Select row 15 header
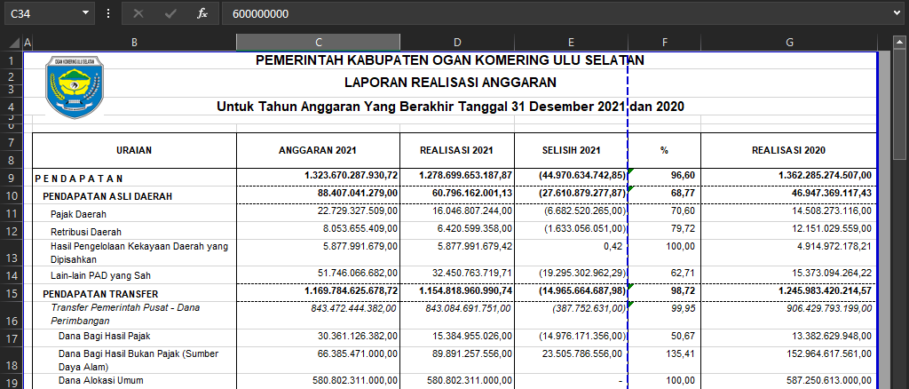The width and height of the screenshot is (909, 389). 10,293
